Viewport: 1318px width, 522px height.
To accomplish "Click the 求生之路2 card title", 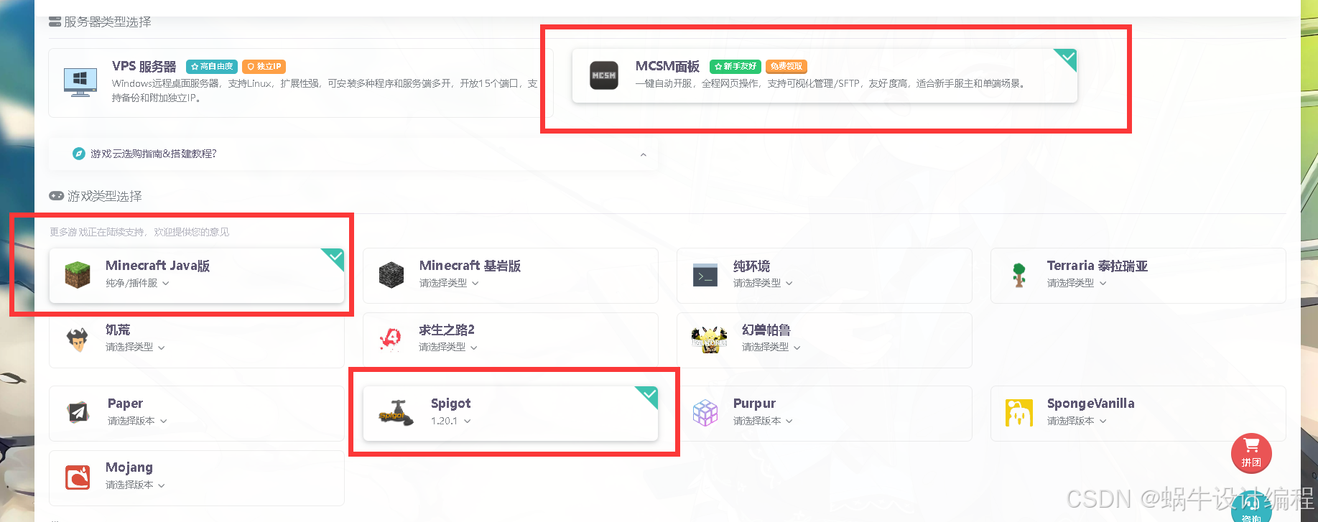I will point(447,330).
